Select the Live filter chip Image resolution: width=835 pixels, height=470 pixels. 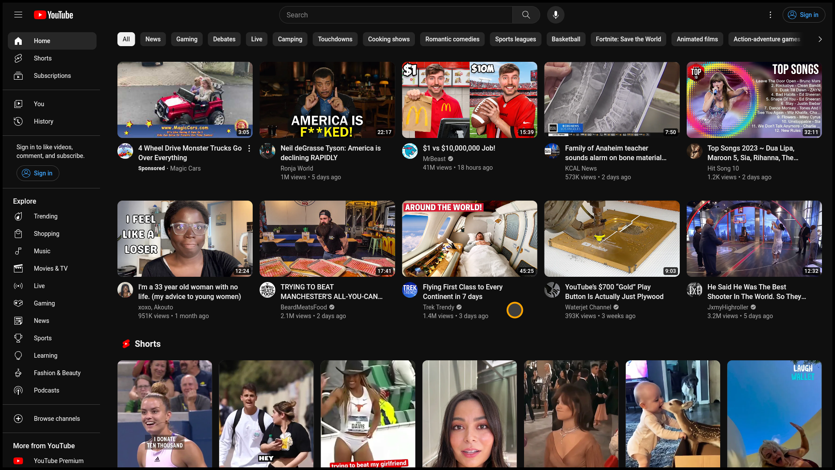click(257, 39)
